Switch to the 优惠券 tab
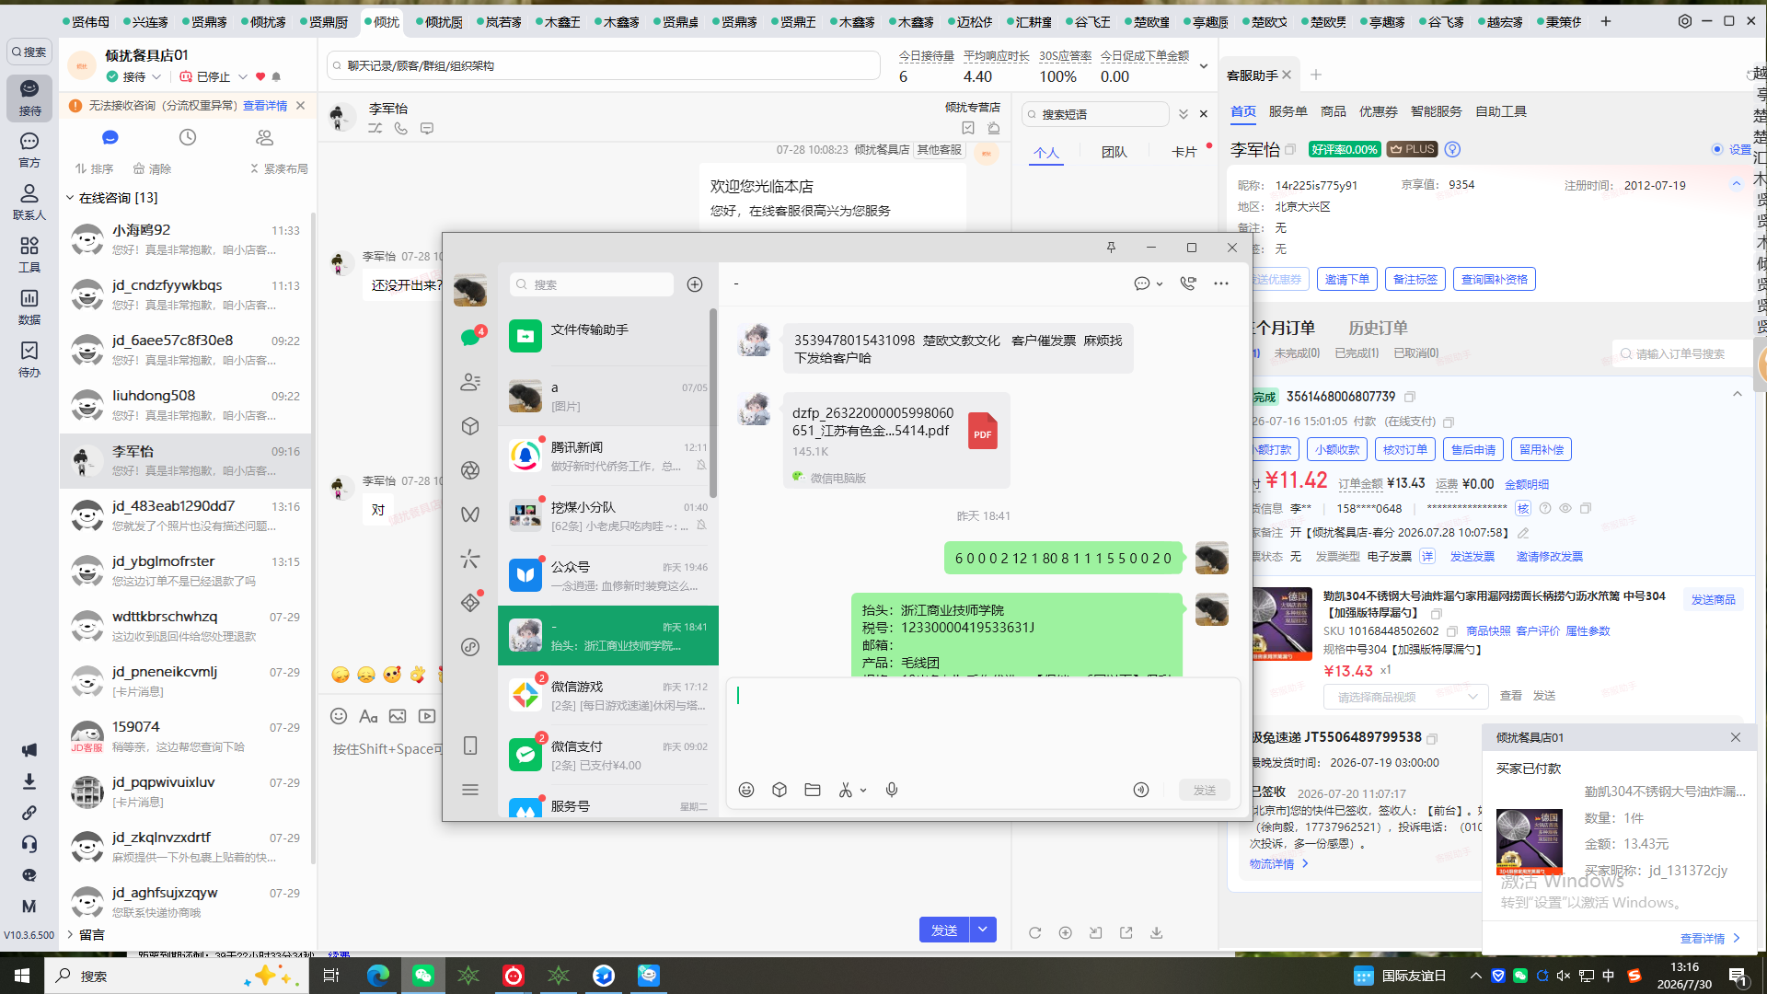The height and width of the screenshot is (994, 1767). coord(1379,111)
